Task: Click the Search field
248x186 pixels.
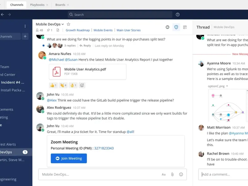Action: [x=120, y=15]
